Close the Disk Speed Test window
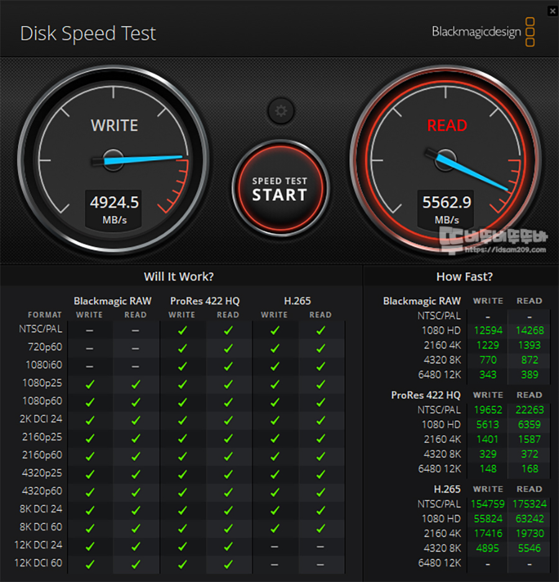The width and height of the screenshot is (559, 582). point(552,11)
